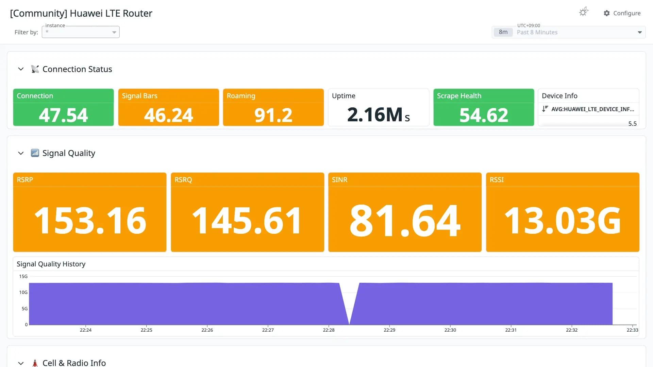Toggle the dark/light theme icon

584,12
